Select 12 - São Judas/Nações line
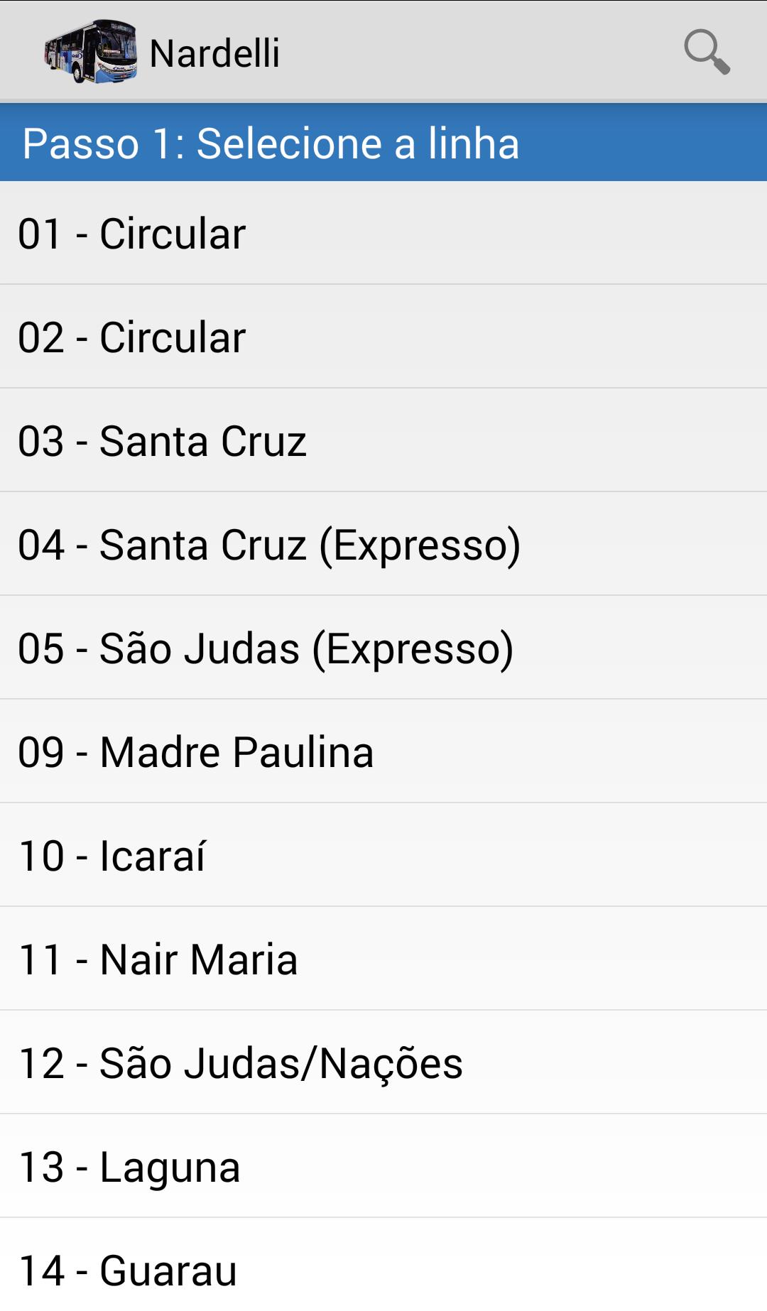 pos(383,1062)
